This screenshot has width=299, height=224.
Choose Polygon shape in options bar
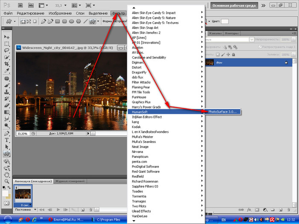[x=79, y=21]
